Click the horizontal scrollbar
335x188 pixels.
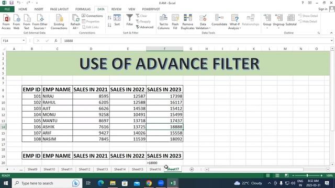[256, 169]
